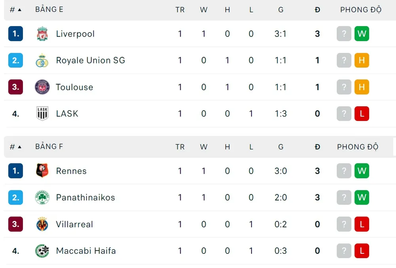
Task: Open the Maccabi Haifa team link
Action: point(86,251)
